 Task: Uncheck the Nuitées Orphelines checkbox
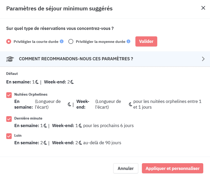[9, 95]
